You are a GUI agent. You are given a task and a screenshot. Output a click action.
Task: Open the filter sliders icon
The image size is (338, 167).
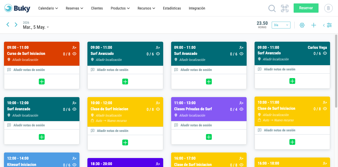(329, 25)
